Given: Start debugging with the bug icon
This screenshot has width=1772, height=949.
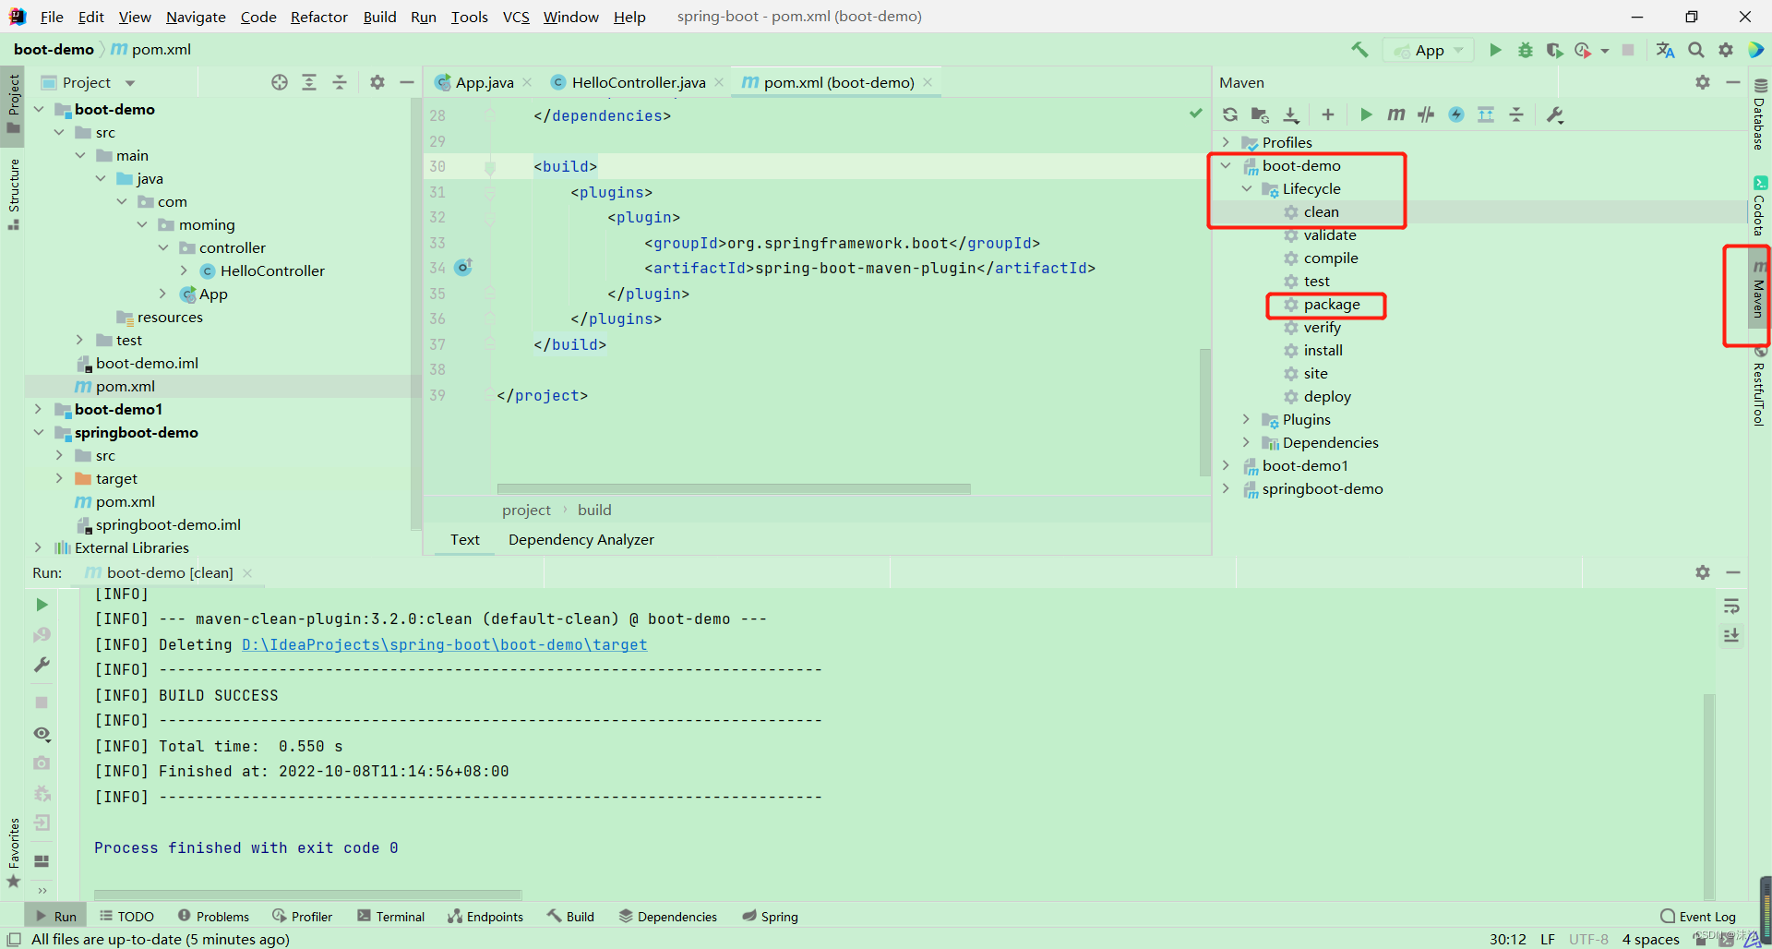Looking at the screenshot, I should [x=1525, y=50].
